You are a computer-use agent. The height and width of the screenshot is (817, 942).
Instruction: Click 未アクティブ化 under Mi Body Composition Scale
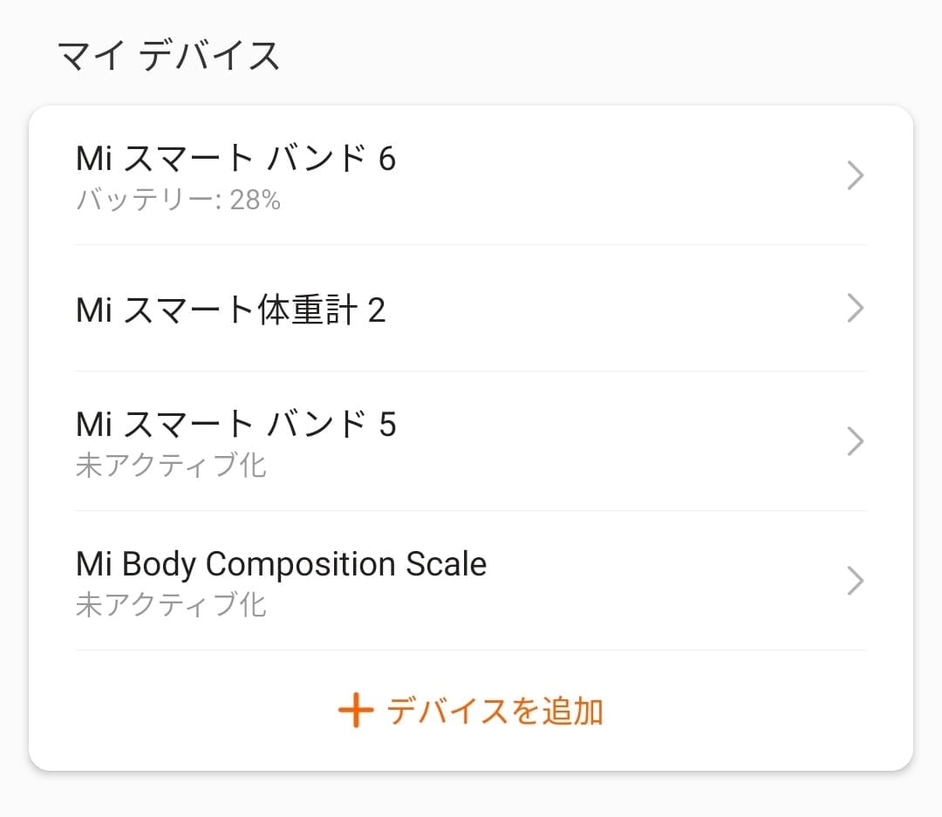pos(171,605)
